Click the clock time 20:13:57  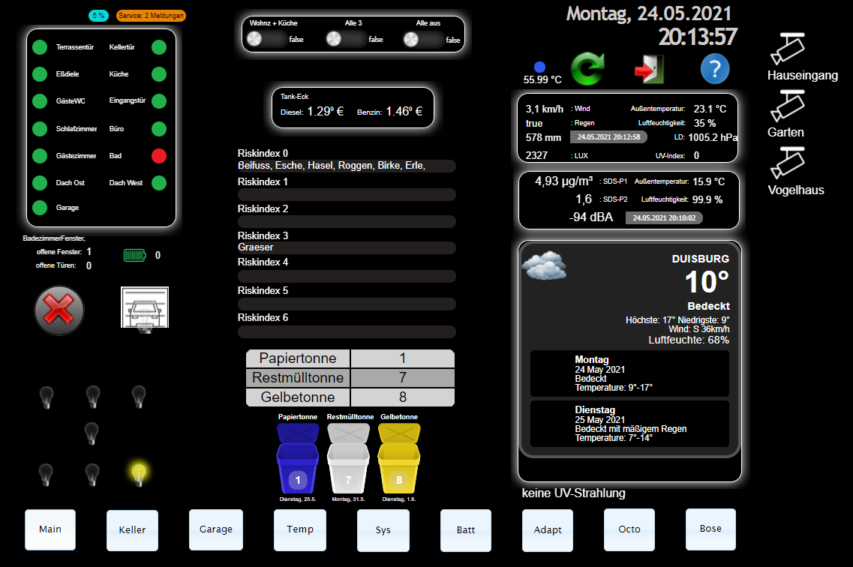698,37
